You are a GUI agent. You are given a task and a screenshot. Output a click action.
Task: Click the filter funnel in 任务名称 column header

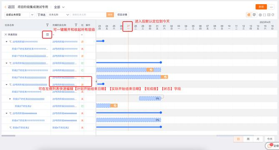pos(47,25)
